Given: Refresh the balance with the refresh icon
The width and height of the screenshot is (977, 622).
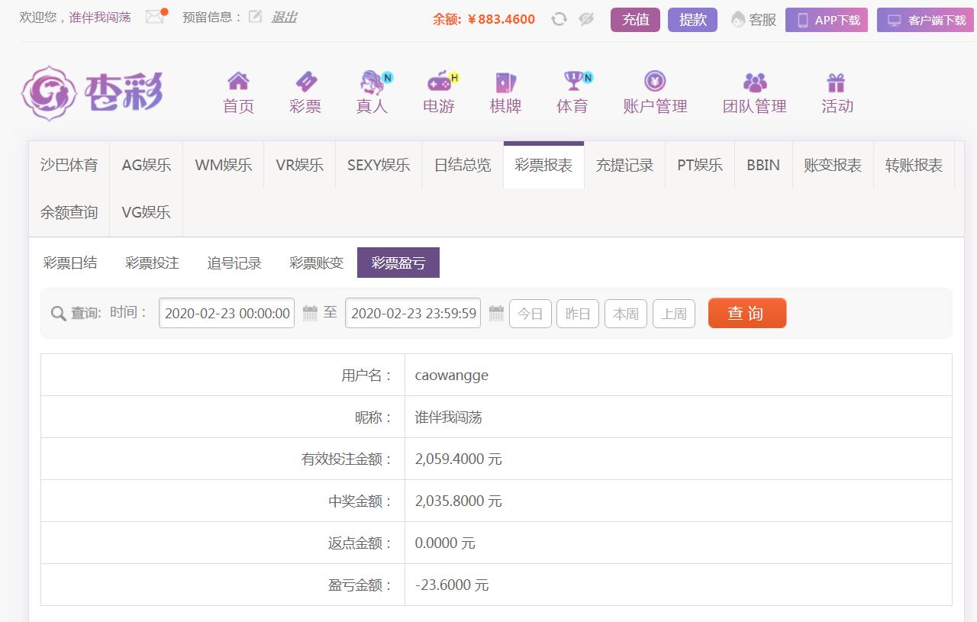Looking at the screenshot, I should pyautogui.click(x=559, y=19).
